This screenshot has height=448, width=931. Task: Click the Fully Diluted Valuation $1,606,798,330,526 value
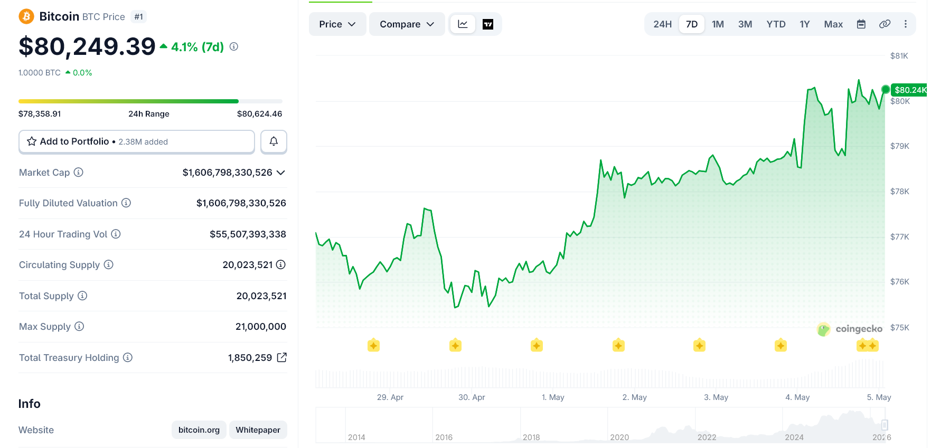(241, 203)
